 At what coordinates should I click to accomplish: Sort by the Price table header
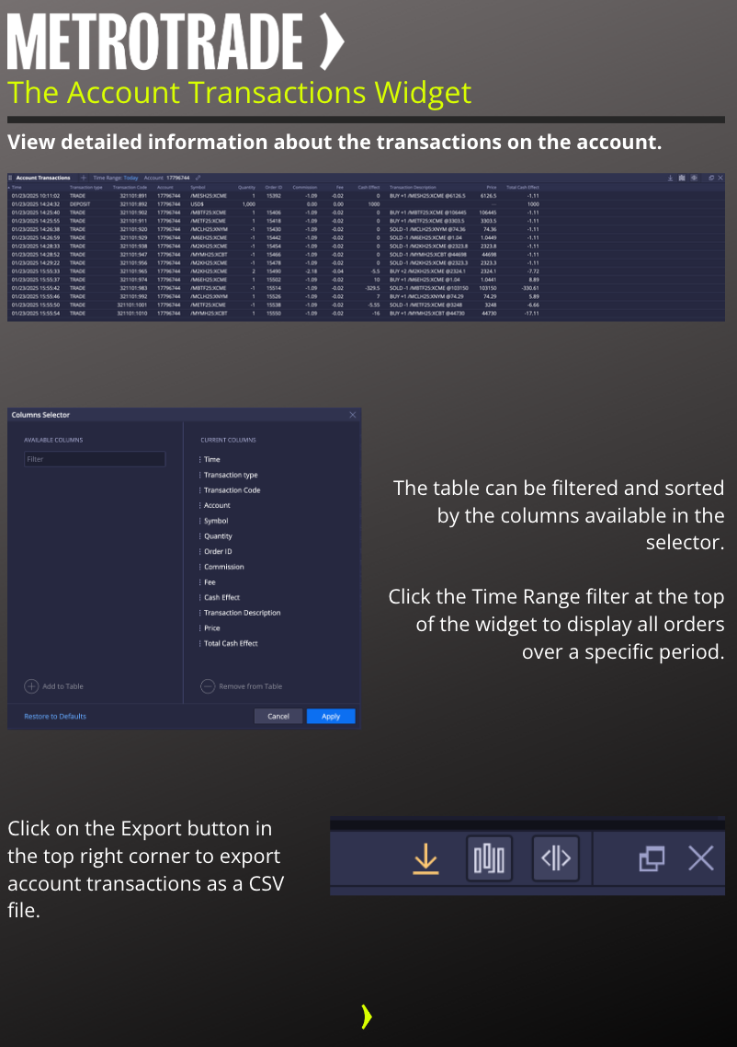pos(492,188)
